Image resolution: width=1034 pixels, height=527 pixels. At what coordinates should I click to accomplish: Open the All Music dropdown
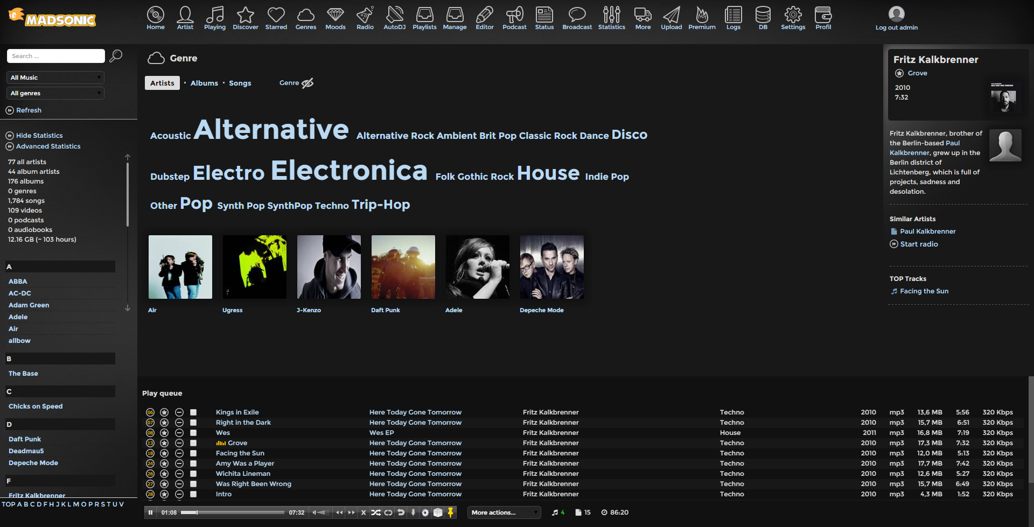(x=55, y=78)
